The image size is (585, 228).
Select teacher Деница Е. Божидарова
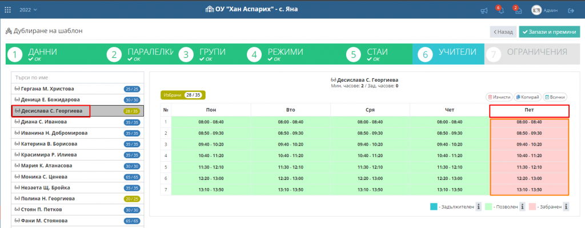(x=78, y=99)
